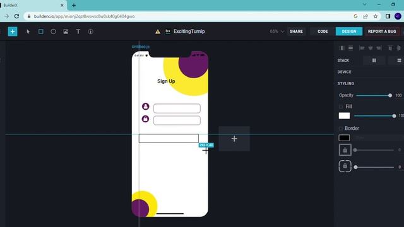This screenshot has width=404, height=227.
Task: Enable the Border checkbox
Action: click(x=341, y=128)
